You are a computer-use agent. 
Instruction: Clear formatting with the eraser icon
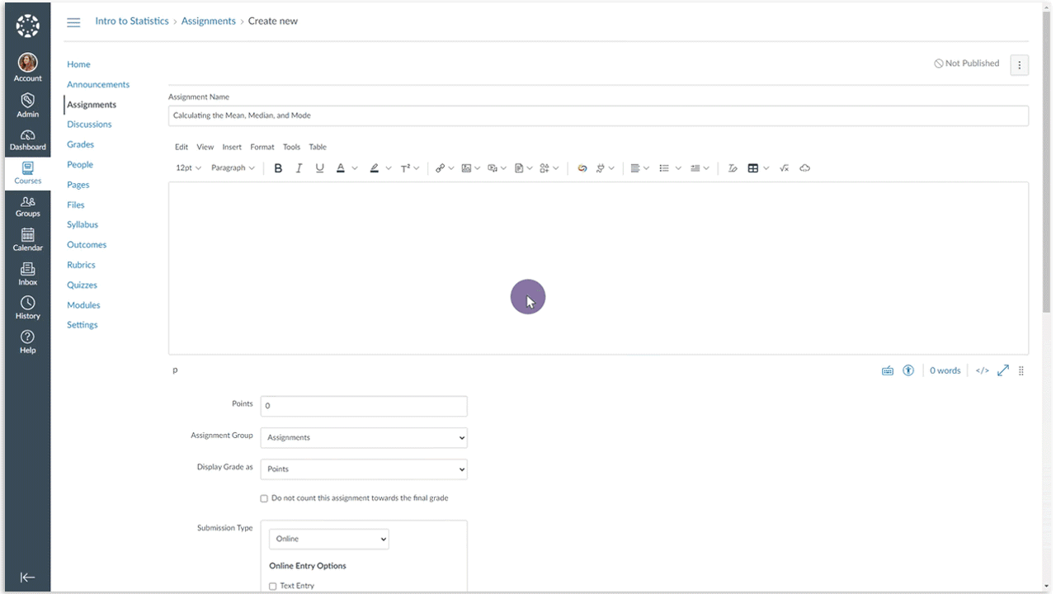732,168
